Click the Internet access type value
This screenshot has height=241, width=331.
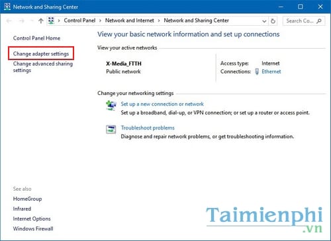pyautogui.click(x=271, y=63)
